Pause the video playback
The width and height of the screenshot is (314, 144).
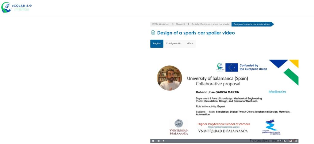(x=153, y=141)
